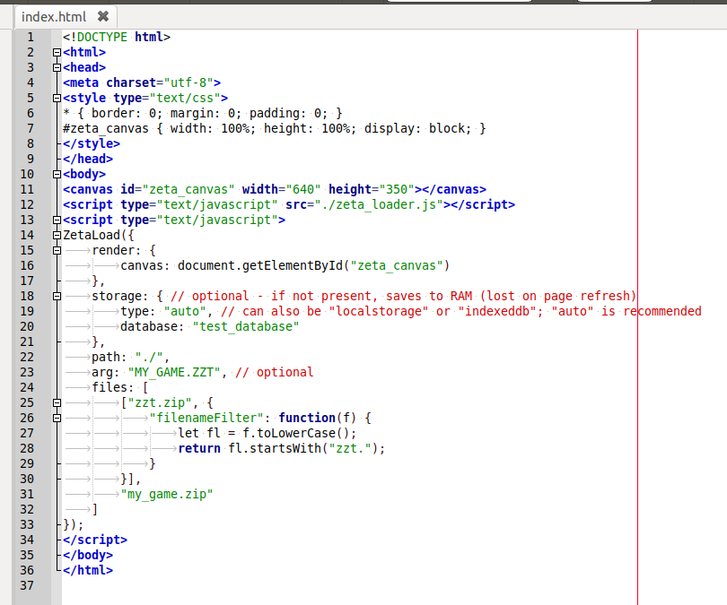727x605 pixels.
Task: Click the "localstorage" text in the comment
Action: [379, 311]
